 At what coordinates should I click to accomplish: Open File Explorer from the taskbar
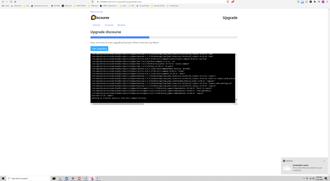click(x=60, y=179)
